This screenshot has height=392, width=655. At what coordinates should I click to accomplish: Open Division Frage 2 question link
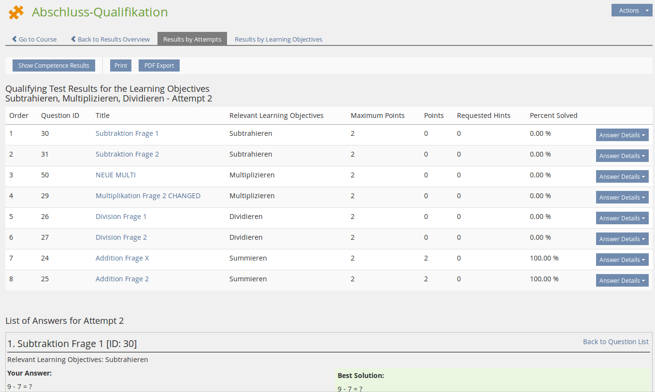pos(121,237)
